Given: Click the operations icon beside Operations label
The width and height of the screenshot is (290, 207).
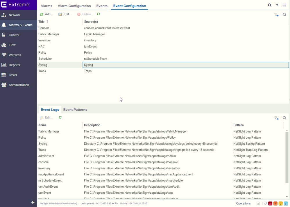Looking at the screenshot, I should pyautogui.click(x=258, y=203).
